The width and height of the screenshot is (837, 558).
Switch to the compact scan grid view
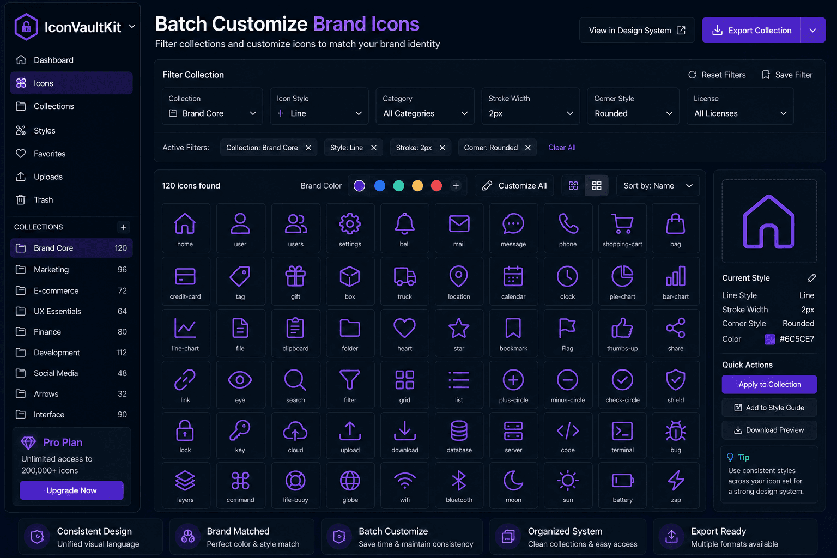(573, 186)
